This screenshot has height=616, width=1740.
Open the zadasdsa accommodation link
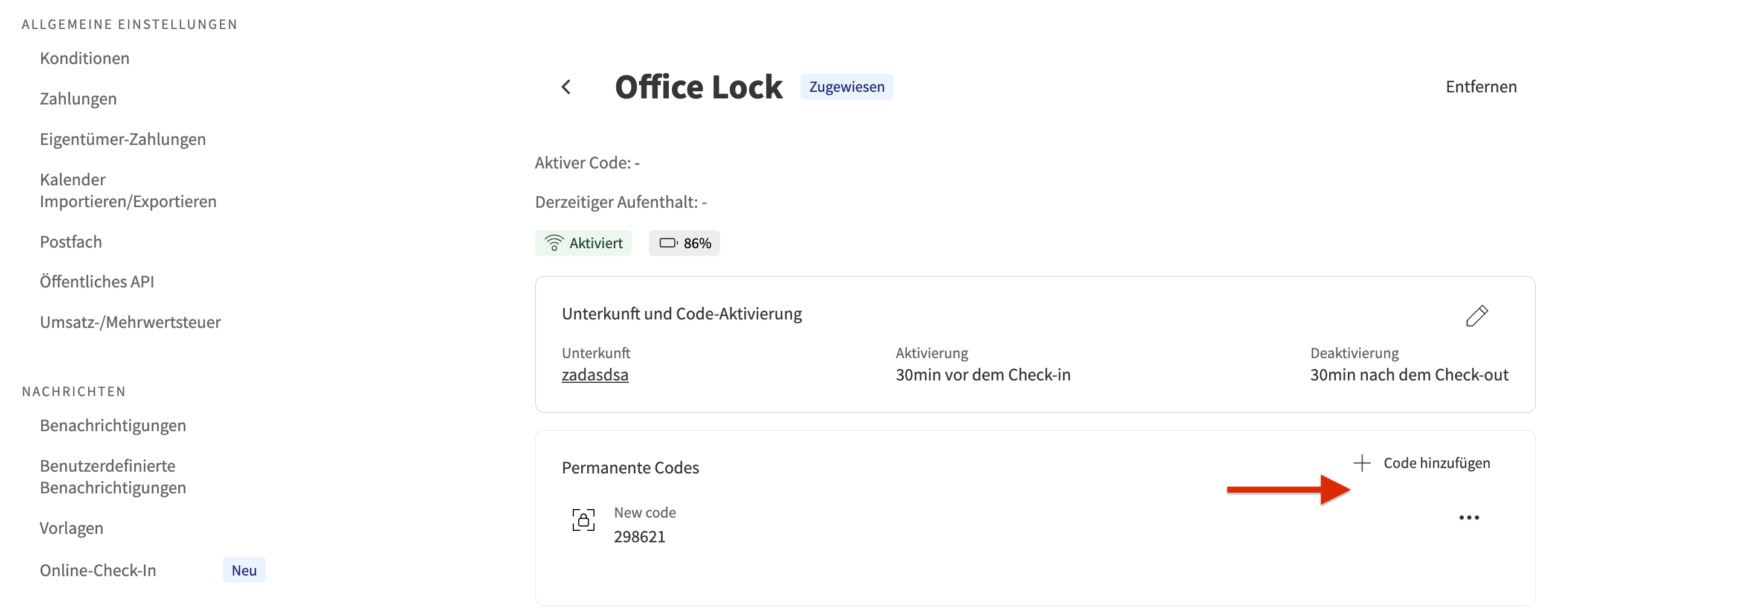(594, 375)
